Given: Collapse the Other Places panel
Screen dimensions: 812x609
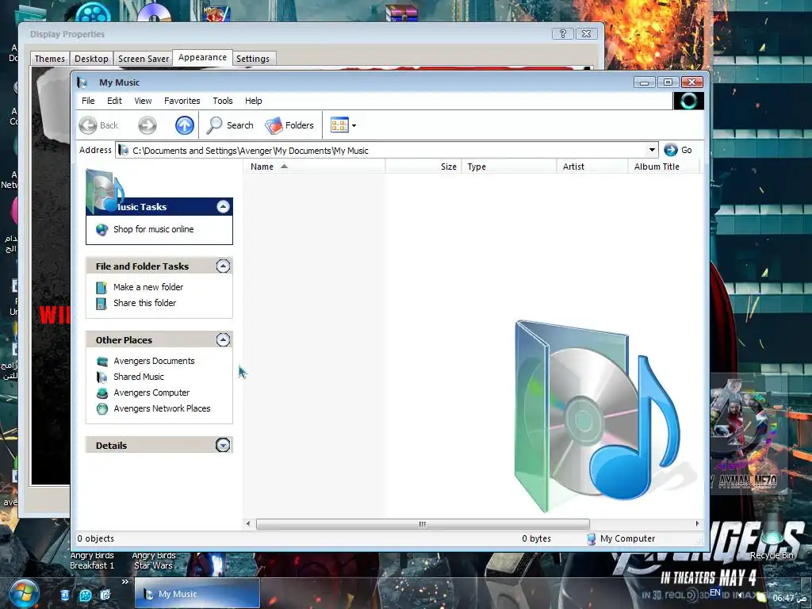Looking at the screenshot, I should click(223, 339).
